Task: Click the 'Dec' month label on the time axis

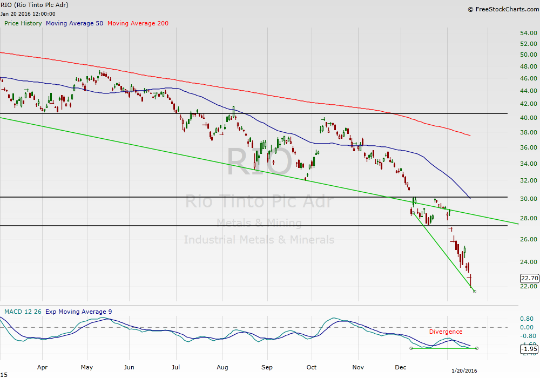Action: [401, 367]
